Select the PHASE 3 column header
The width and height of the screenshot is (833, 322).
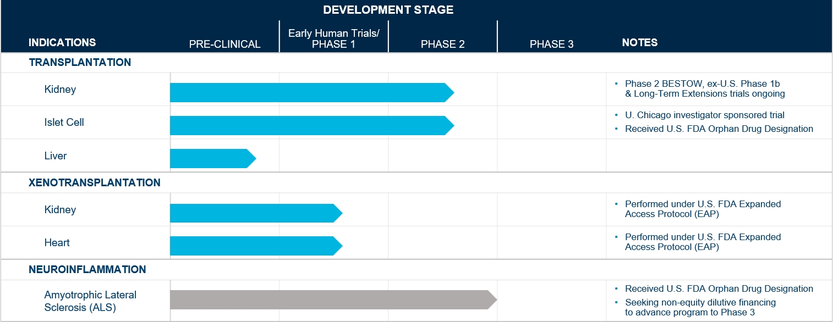click(551, 45)
